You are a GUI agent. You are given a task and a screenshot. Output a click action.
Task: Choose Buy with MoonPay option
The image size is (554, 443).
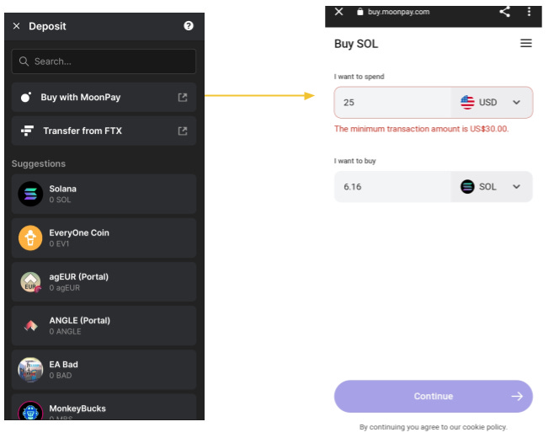(x=104, y=97)
